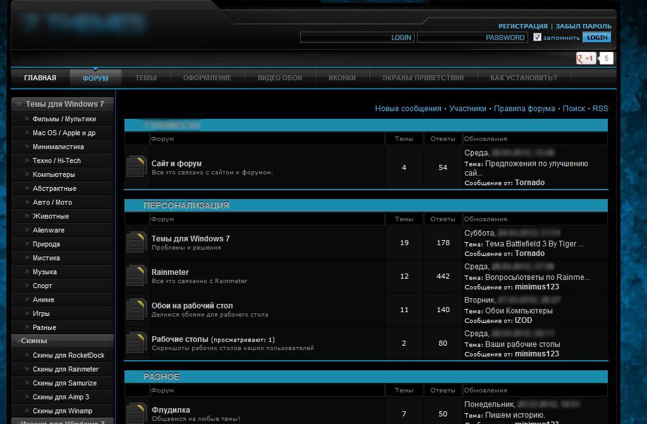Viewport: 647px width, 424px height.
Task: Open the ТЕМЫ menu tab
Action: [x=146, y=78]
